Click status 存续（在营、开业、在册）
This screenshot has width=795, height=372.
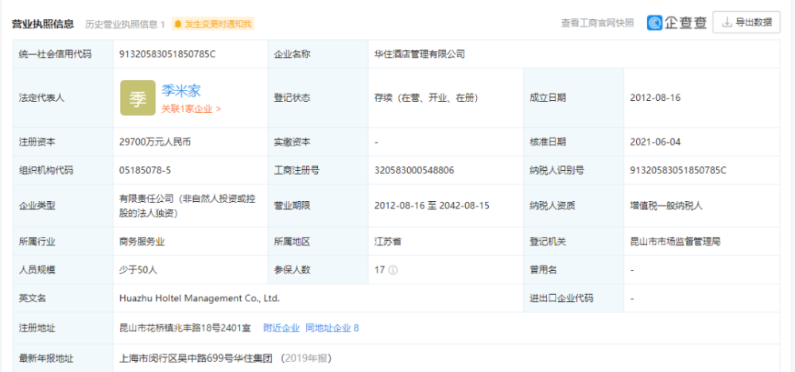click(426, 98)
